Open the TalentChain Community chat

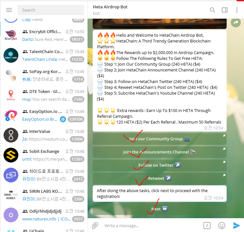tap(44, 55)
